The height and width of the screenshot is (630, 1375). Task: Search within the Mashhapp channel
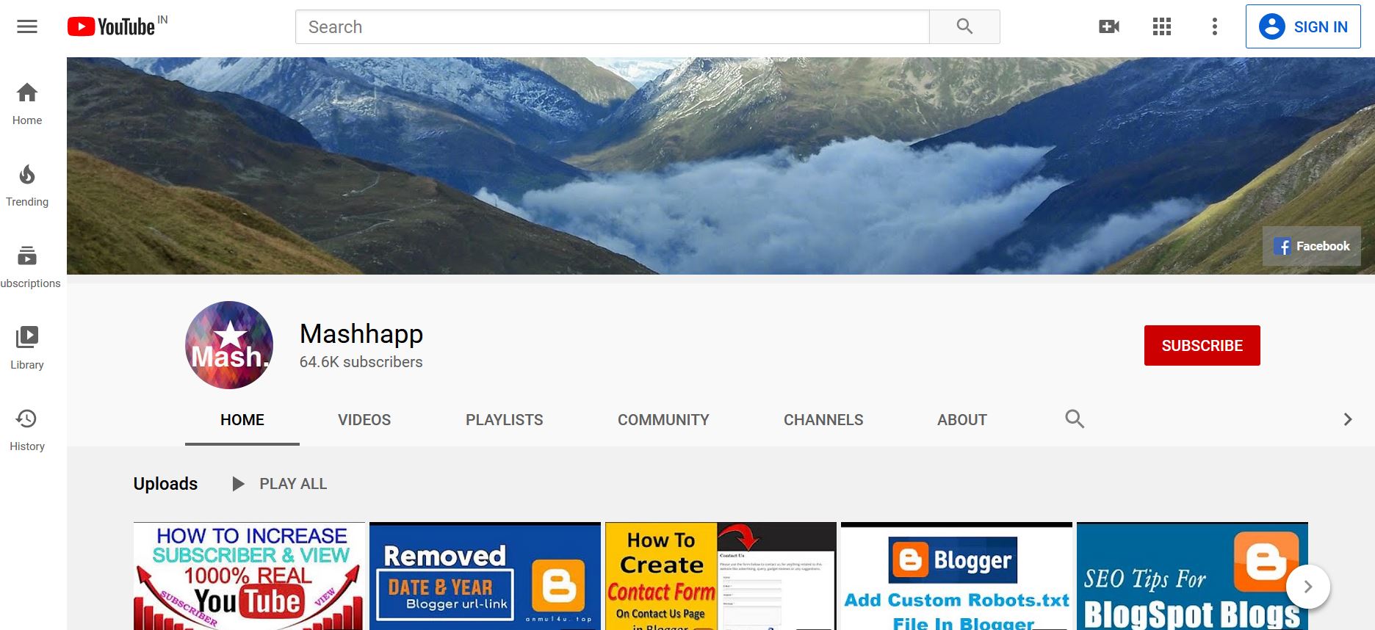pyautogui.click(x=1074, y=419)
